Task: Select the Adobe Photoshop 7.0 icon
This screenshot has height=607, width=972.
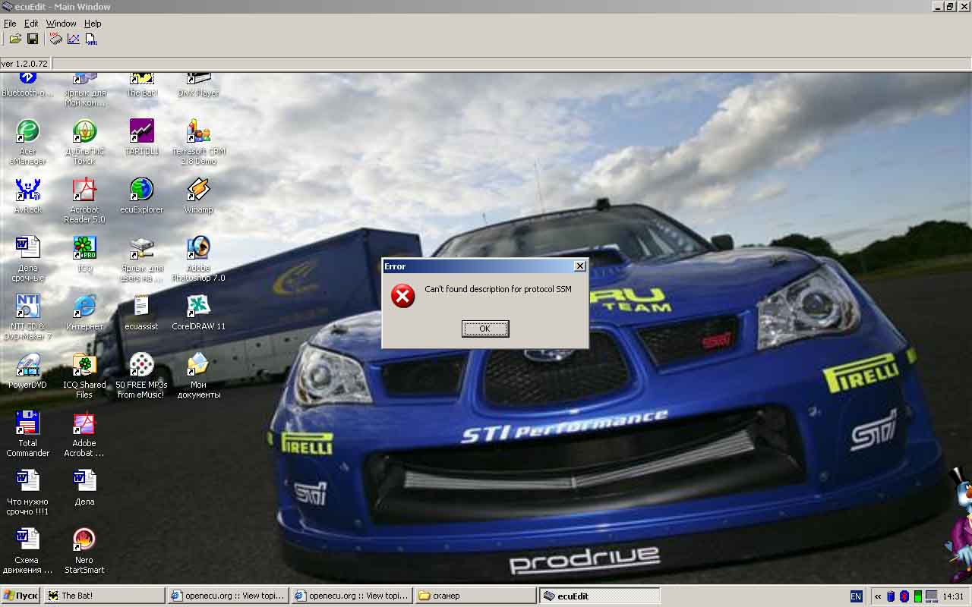Action: pos(199,259)
